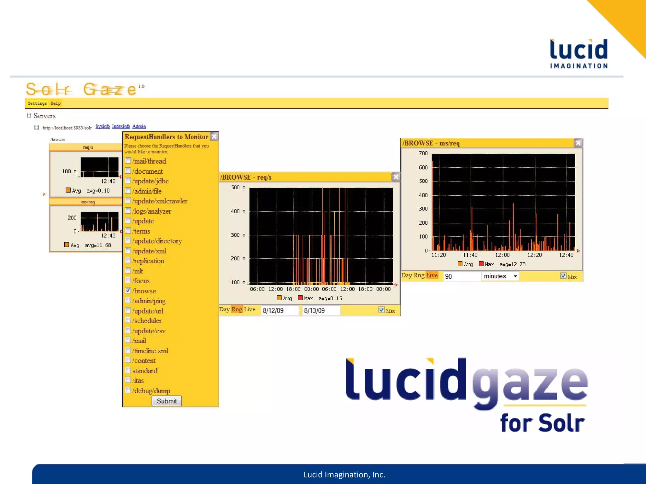Uncheck the /browse request handler
The width and height of the screenshot is (646, 484).
128,290
